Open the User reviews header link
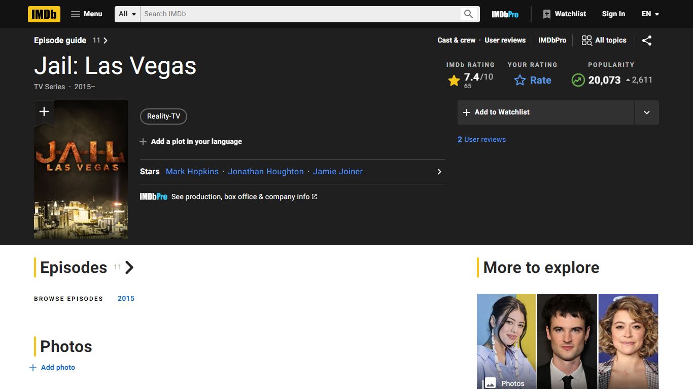 pos(505,41)
